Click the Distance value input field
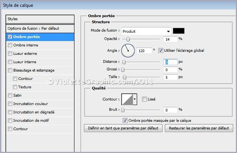 [x=170, y=62]
